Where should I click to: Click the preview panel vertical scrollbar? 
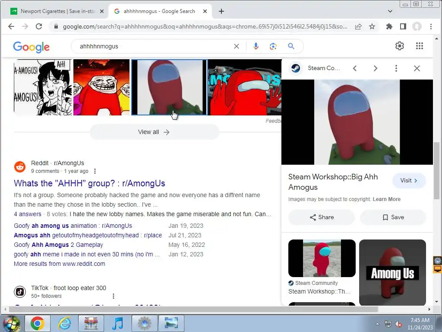click(x=436, y=171)
